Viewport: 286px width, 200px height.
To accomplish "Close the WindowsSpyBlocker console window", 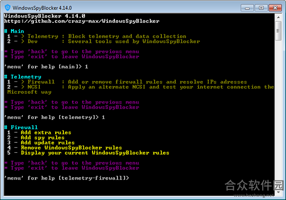I will (x=275, y=8).
